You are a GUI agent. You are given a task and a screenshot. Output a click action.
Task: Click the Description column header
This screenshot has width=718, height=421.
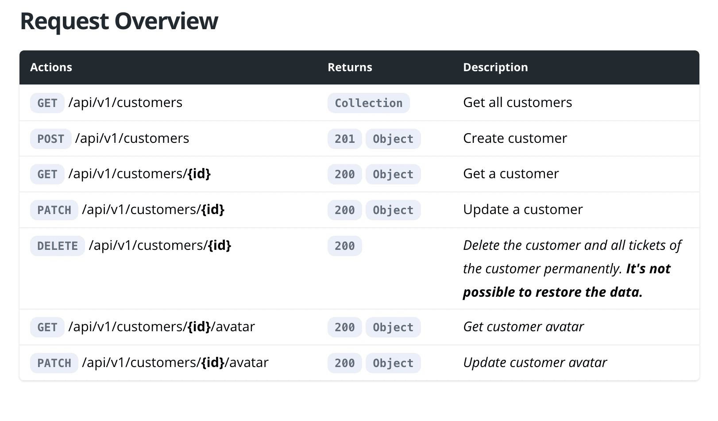coord(495,67)
